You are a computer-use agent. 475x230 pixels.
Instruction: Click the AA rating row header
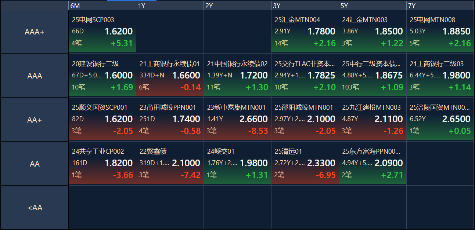35,164
